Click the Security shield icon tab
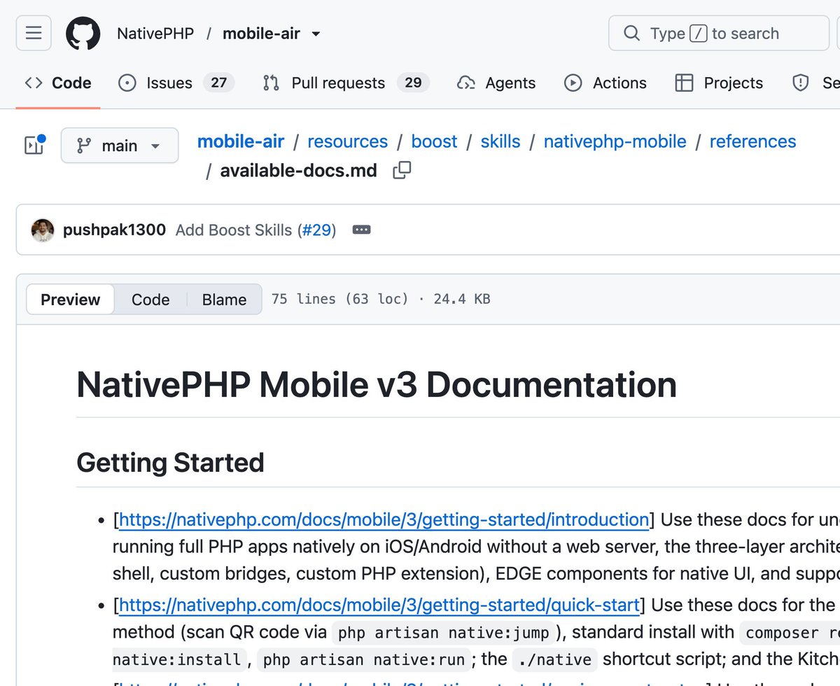 point(800,83)
